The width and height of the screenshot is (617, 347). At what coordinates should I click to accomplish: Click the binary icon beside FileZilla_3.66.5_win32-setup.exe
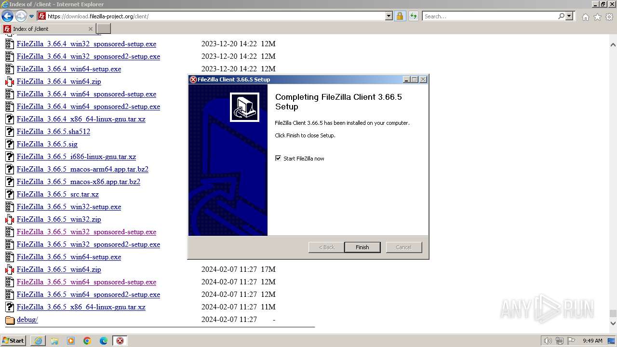(x=10, y=207)
